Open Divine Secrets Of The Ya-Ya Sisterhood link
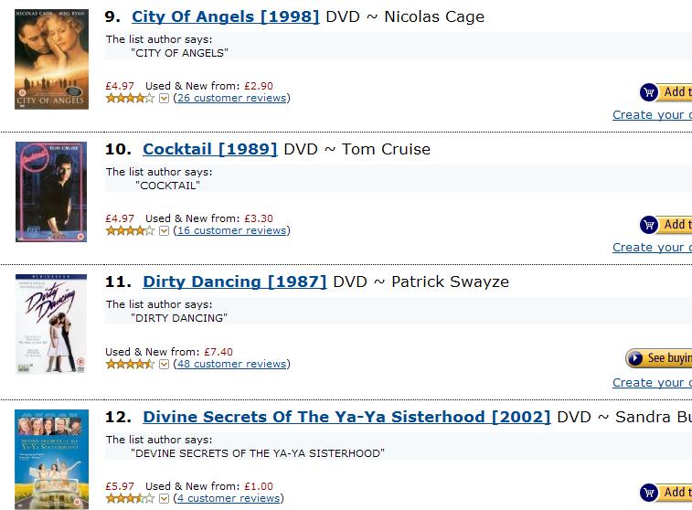The height and width of the screenshot is (510, 692). tap(346, 417)
